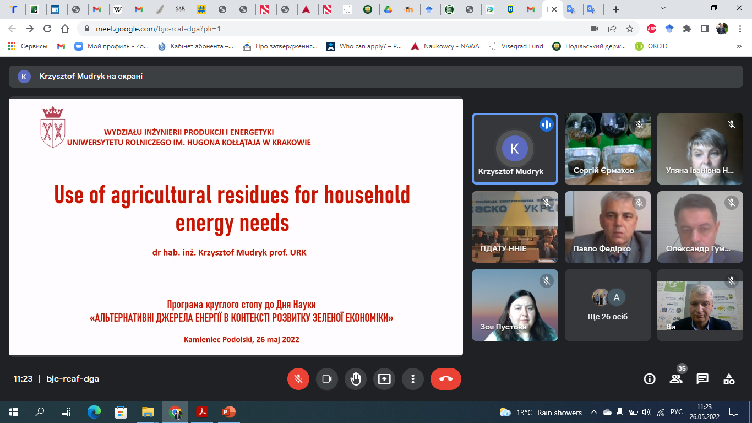Open the present now screen share option
The width and height of the screenshot is (752, 423).
384,379
